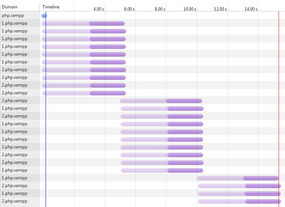
Task: Select the topmost 2.php.xampp domain entry
Action: pyautogui.click(x=14, y=70)
